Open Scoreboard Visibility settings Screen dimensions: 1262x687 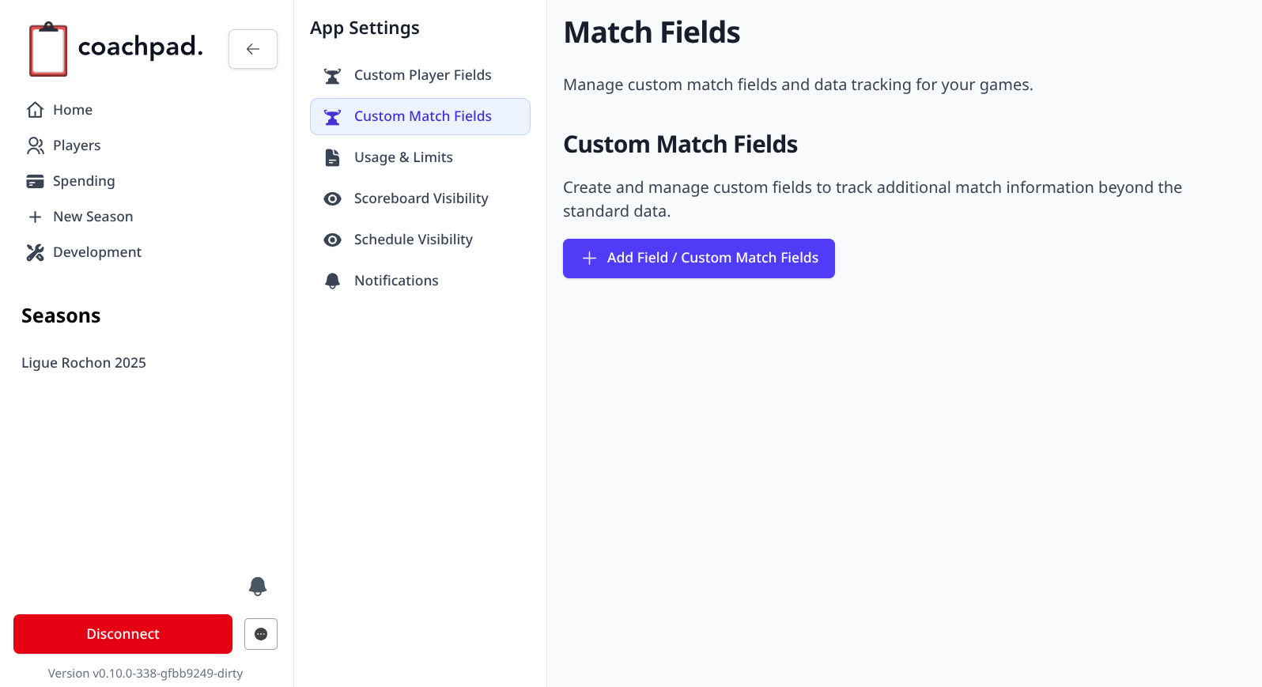pyautogui.click(x=421, y=198)
